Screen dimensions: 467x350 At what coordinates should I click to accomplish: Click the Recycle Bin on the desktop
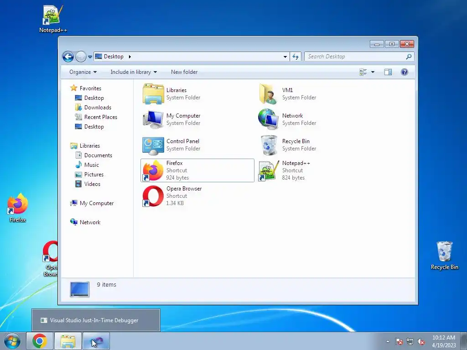pyautogui.click(x=444, y=255)
